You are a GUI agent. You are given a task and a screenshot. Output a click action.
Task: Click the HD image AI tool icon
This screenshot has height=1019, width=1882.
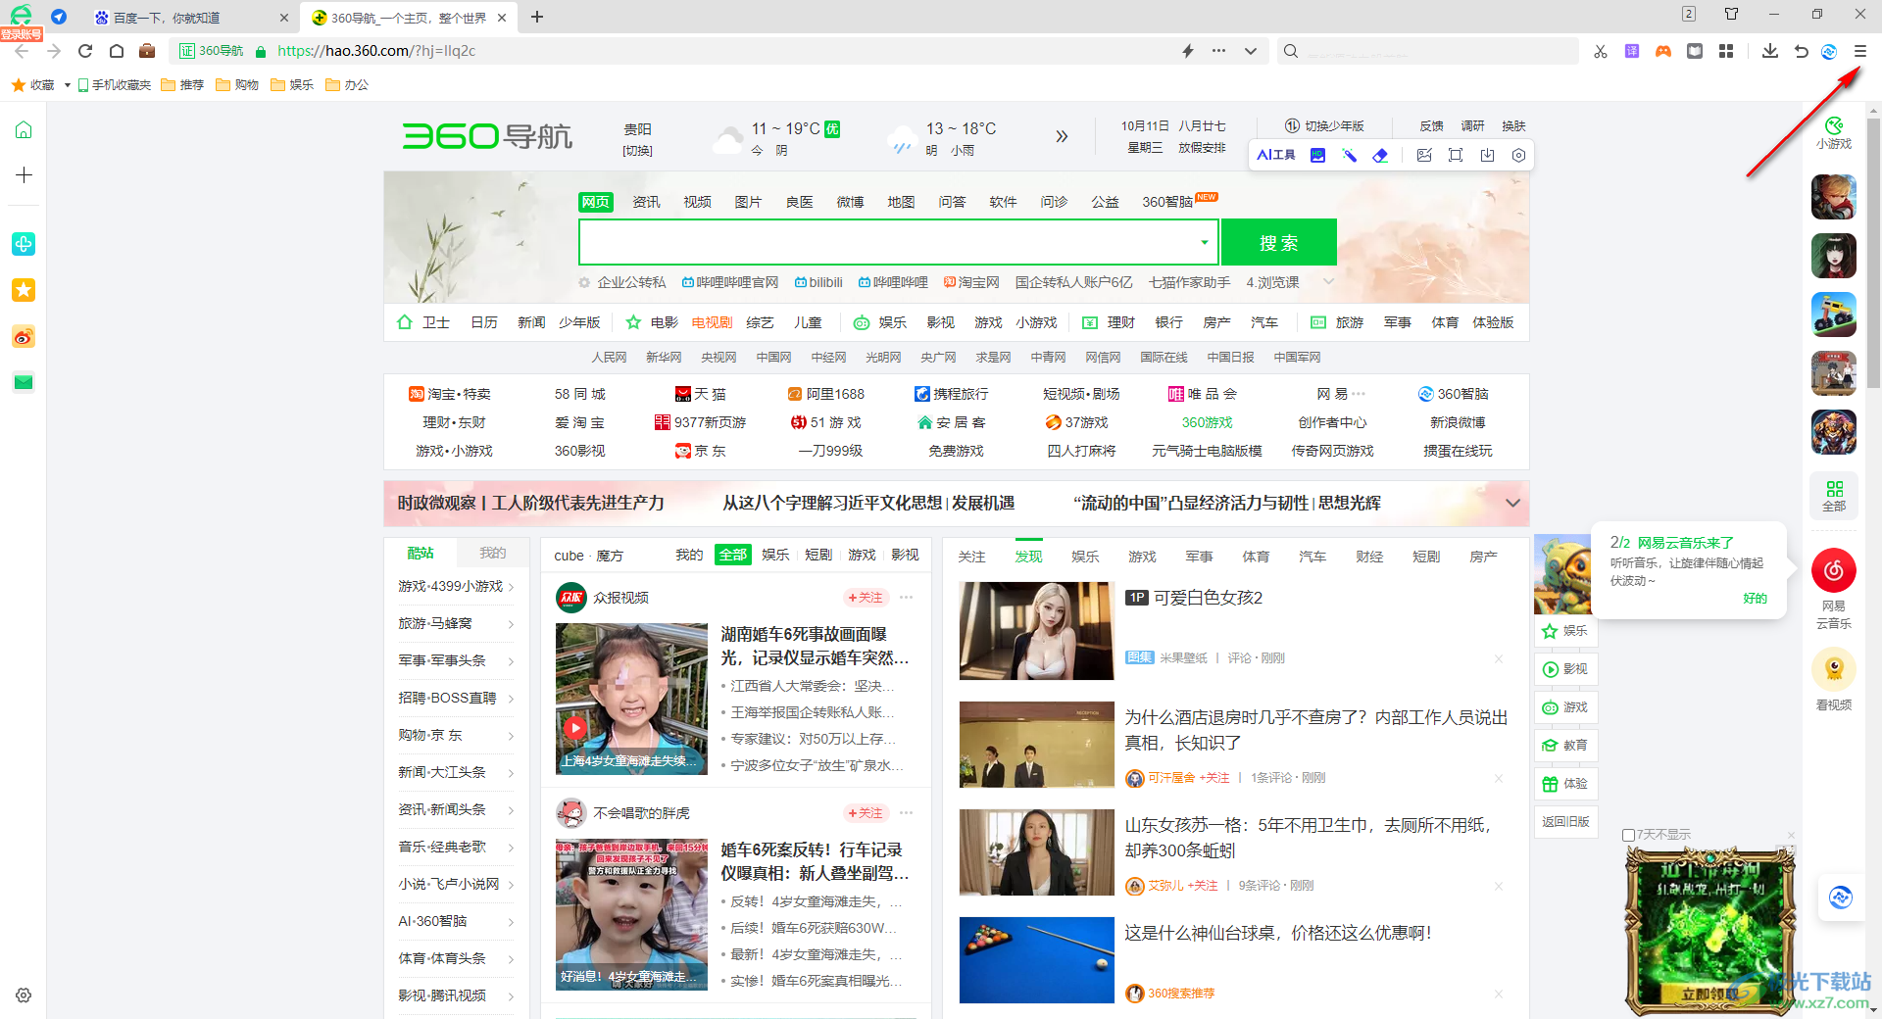point(1318,155)
